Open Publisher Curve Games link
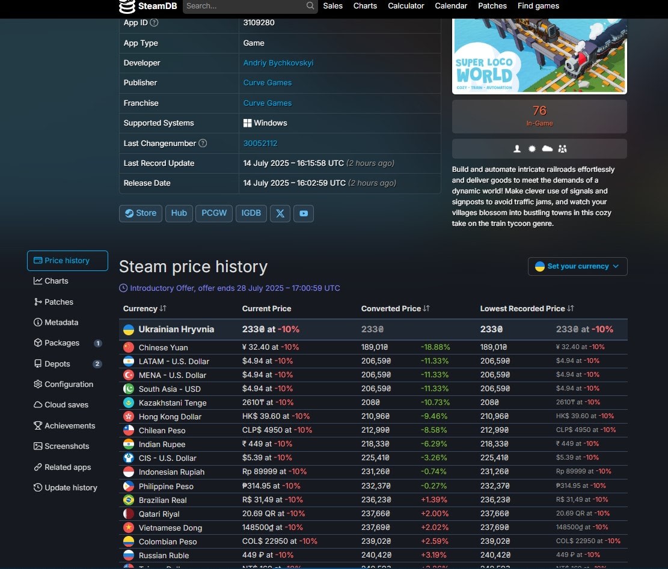The height and width of the screenshot is (569, 668). pos(268,82)
